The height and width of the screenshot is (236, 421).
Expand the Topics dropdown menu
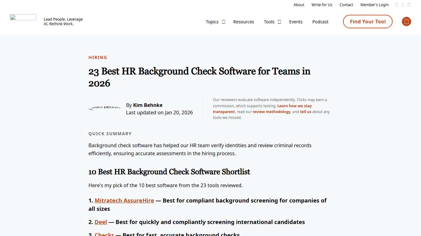coord(212,22)
